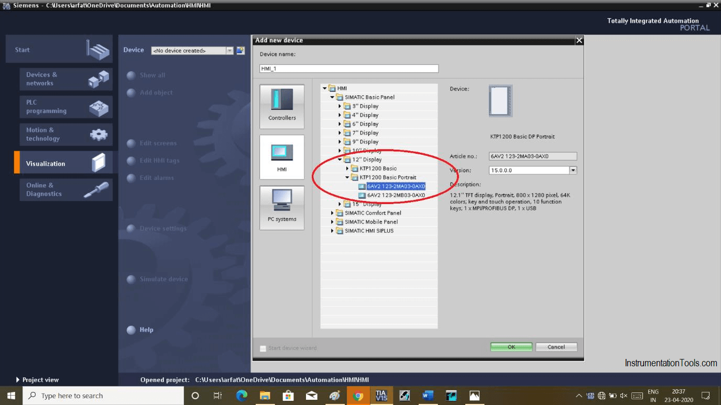Open Motion & technology portal
Image resolution: width=721 pixels, height=405 pixels.
pos(66,134)
